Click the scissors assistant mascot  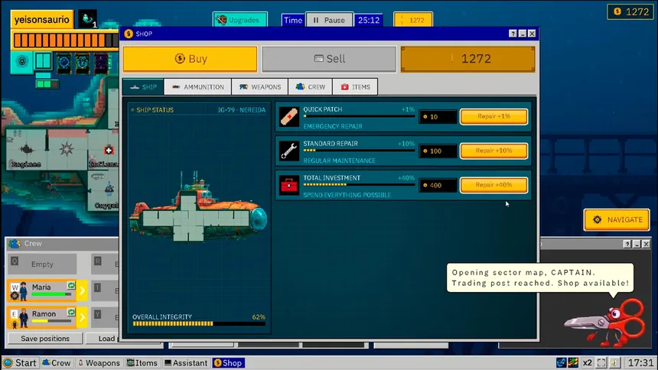click(605, 322)
